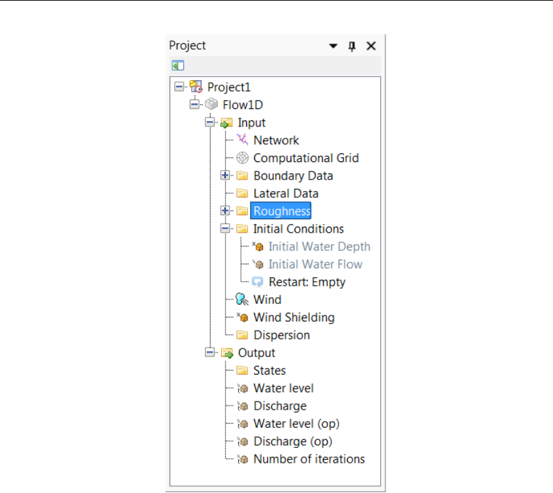Click the Wind Shielding icon
This screenshot has height=493, width=553.
click(242, 317)
